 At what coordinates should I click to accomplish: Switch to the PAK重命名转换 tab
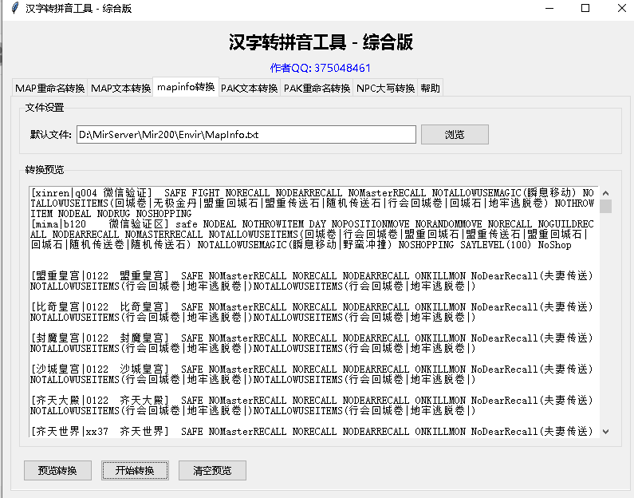pos(317,88)
